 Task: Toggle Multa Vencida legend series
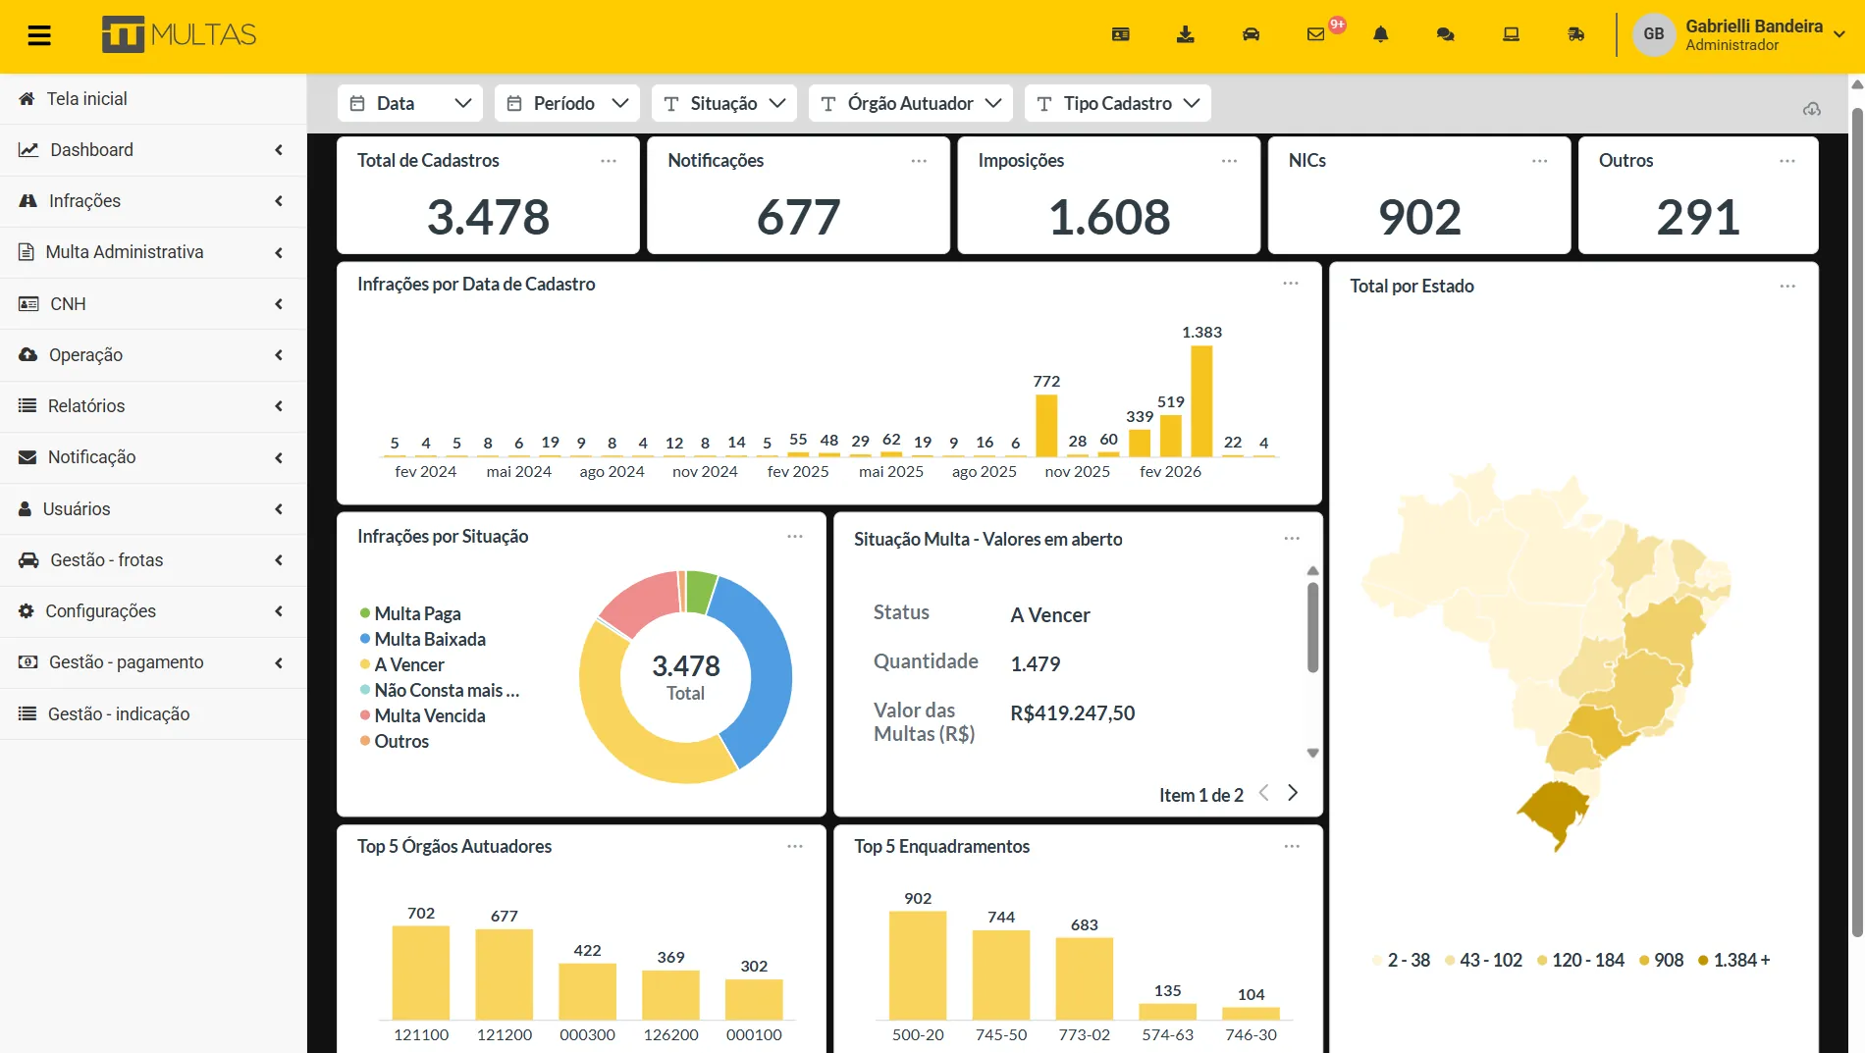[x=422, y=715]
